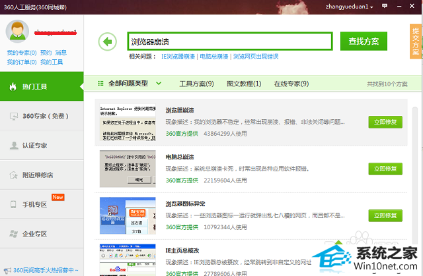Click the 43864299人使用 usage count
The width and height of the screenshot is (423, 276).
[x=225, y=134]
